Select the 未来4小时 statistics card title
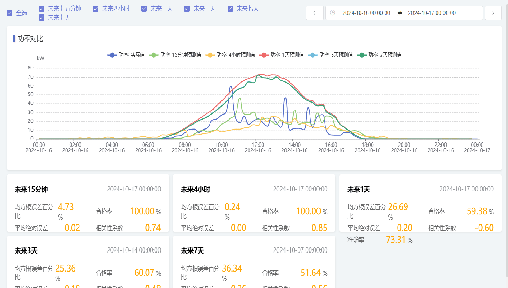 point(195,189)
